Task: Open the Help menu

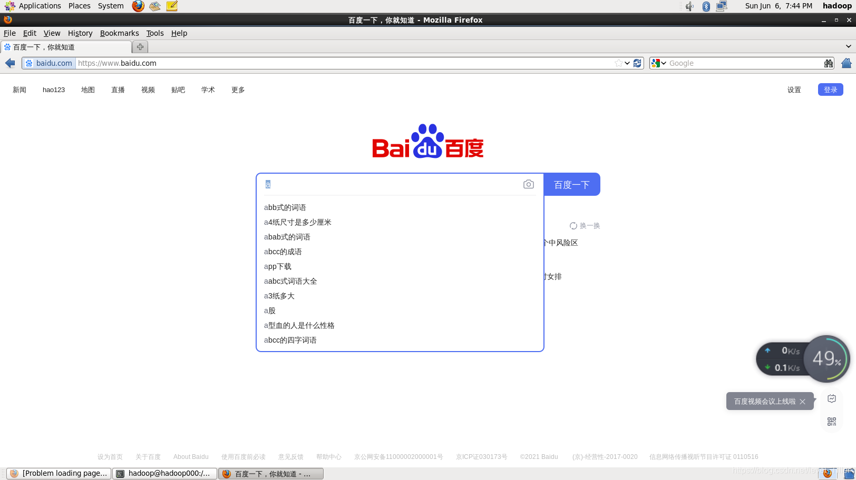Action: [x=179, y=33]
